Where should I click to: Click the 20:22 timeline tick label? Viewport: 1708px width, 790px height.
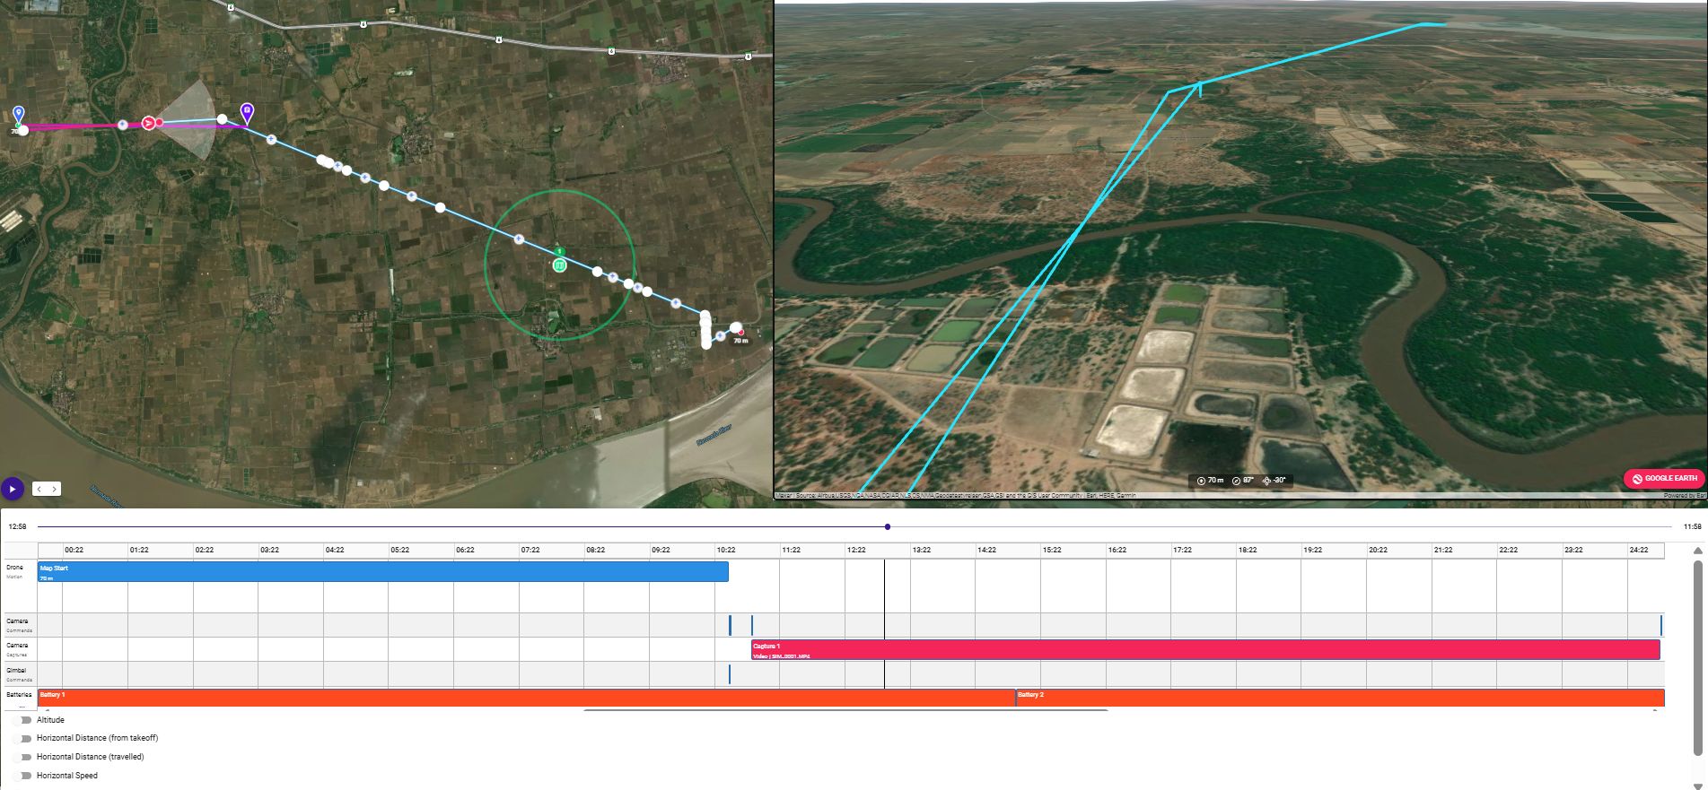1377,550
